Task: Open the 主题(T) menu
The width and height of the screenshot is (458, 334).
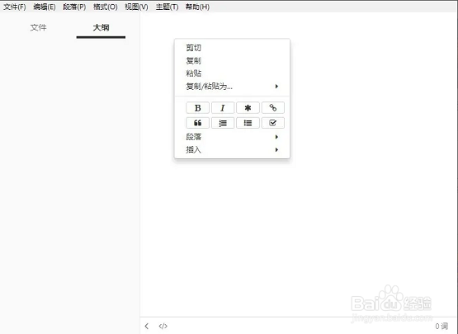Action: (167, 7)
